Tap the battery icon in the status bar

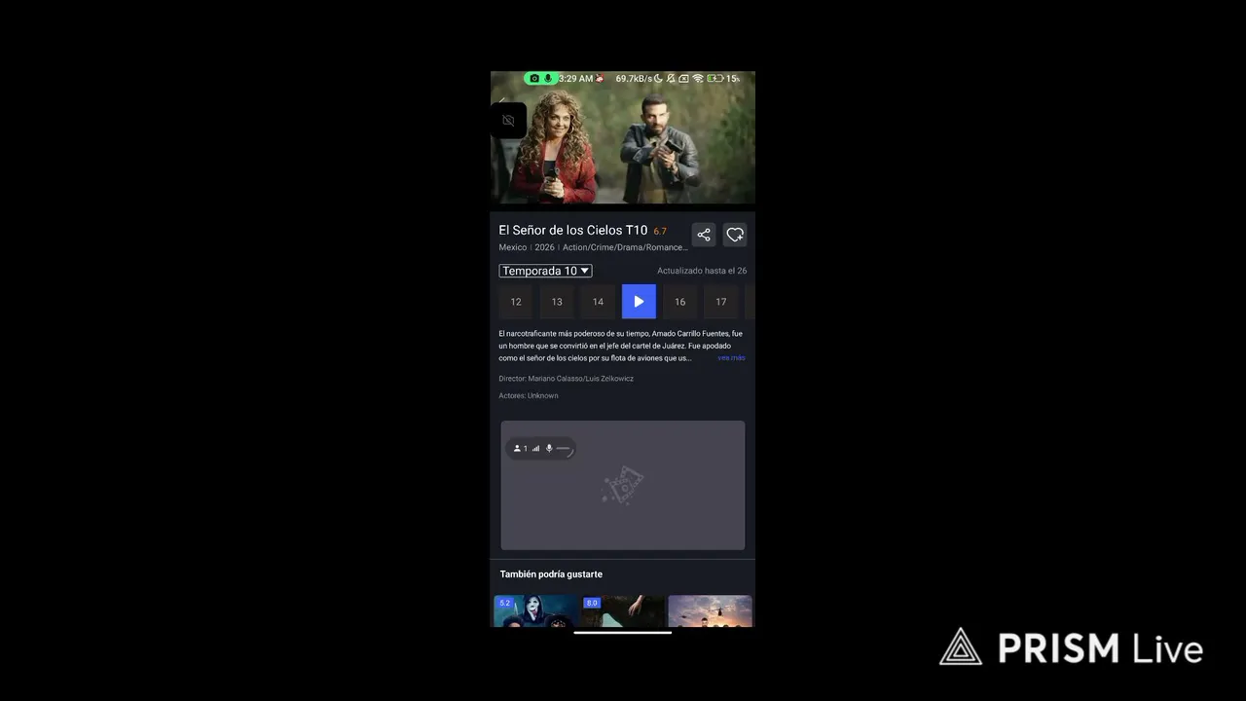[x=715, y=78]
